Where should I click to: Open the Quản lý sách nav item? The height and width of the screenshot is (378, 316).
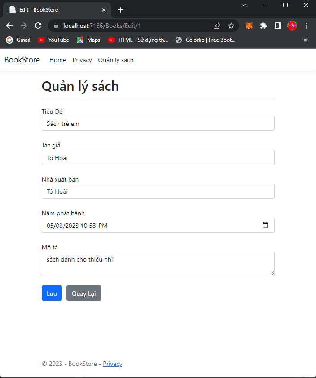pyautogui.click(x=116, y=60)
